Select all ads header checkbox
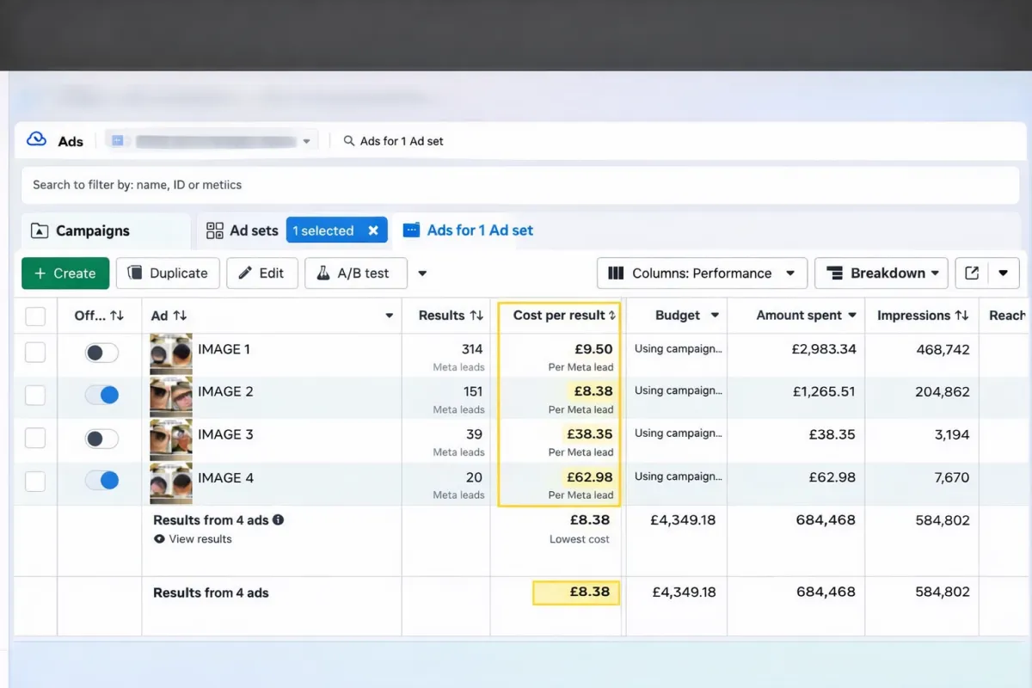Screen dimensions: 1032x688 (35, 316)
